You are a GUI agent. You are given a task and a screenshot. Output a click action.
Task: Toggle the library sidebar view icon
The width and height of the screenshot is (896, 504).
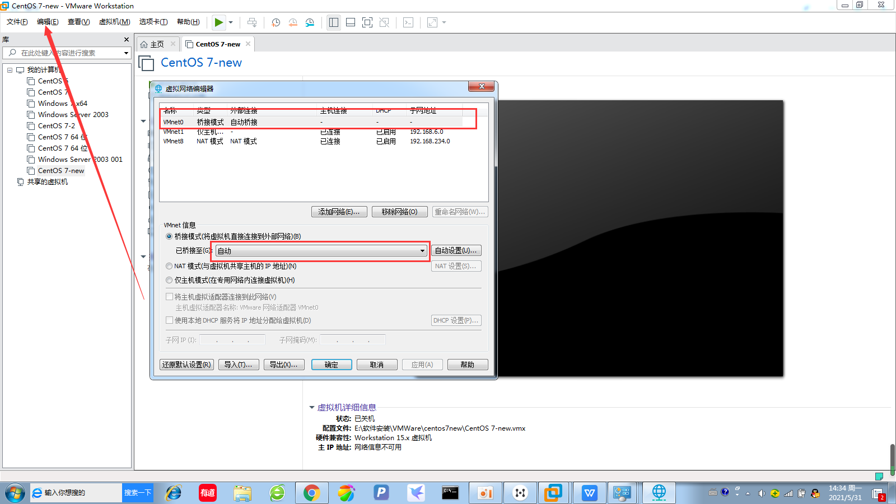334,22
